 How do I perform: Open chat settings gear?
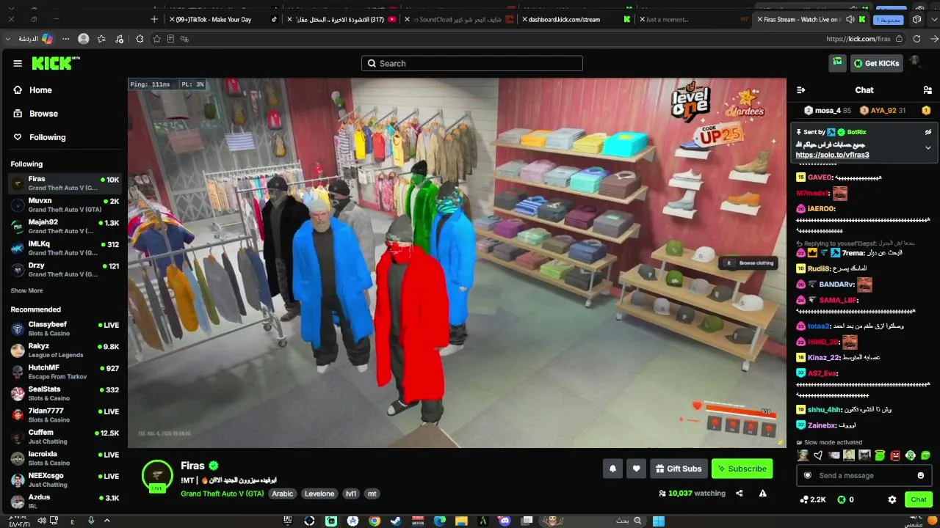pos(892,499)
